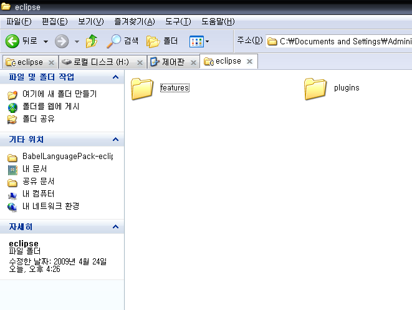Image resolution: width=412 pixels, height=310 pixels.
Task: Open BabelLanguagePack-eclipse folder link
Action: click(x=68, y=156)
